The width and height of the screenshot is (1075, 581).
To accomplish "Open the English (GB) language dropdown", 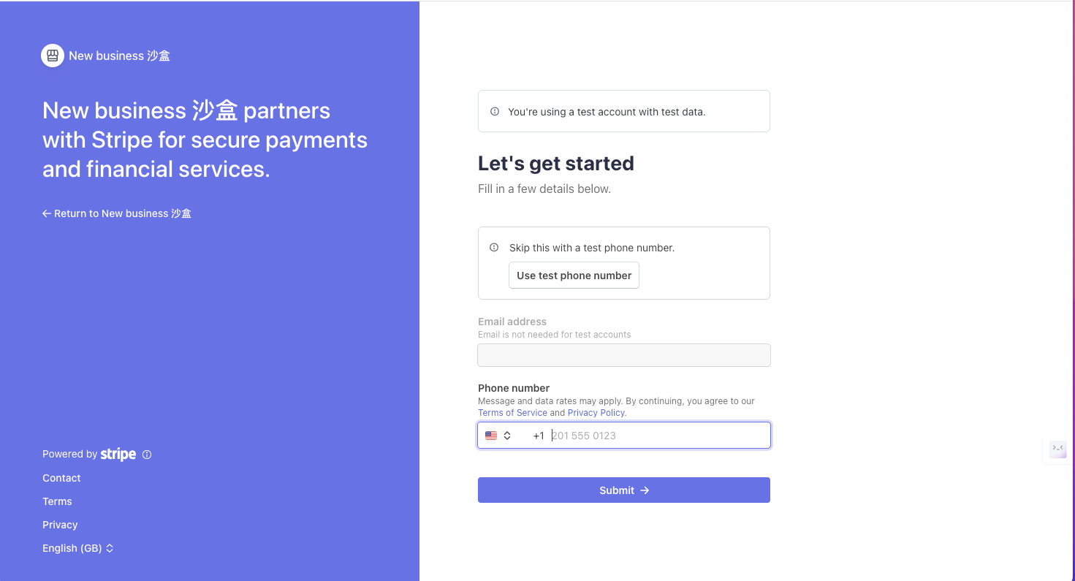I will (x=78, y=548).
